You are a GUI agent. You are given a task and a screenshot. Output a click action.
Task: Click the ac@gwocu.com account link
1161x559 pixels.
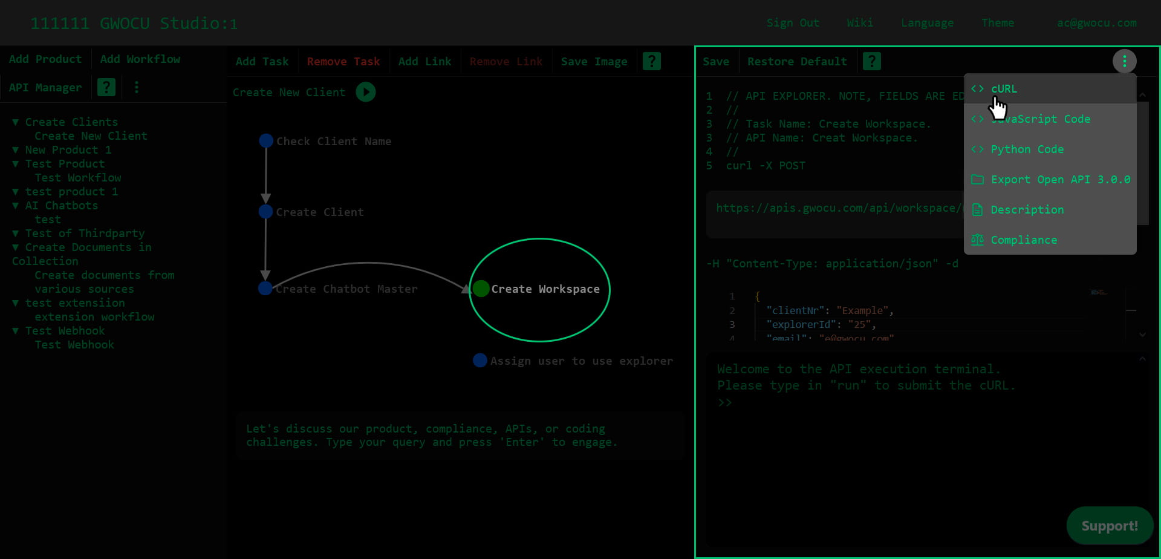pyautogui.click(x=1097, y=23)
